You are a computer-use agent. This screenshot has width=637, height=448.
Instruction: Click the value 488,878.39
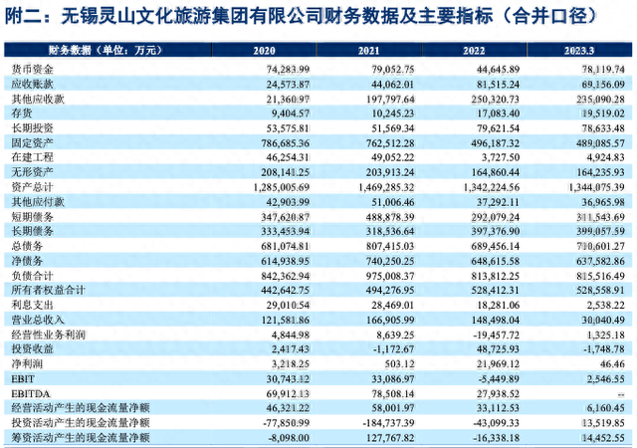click(390, 217)
